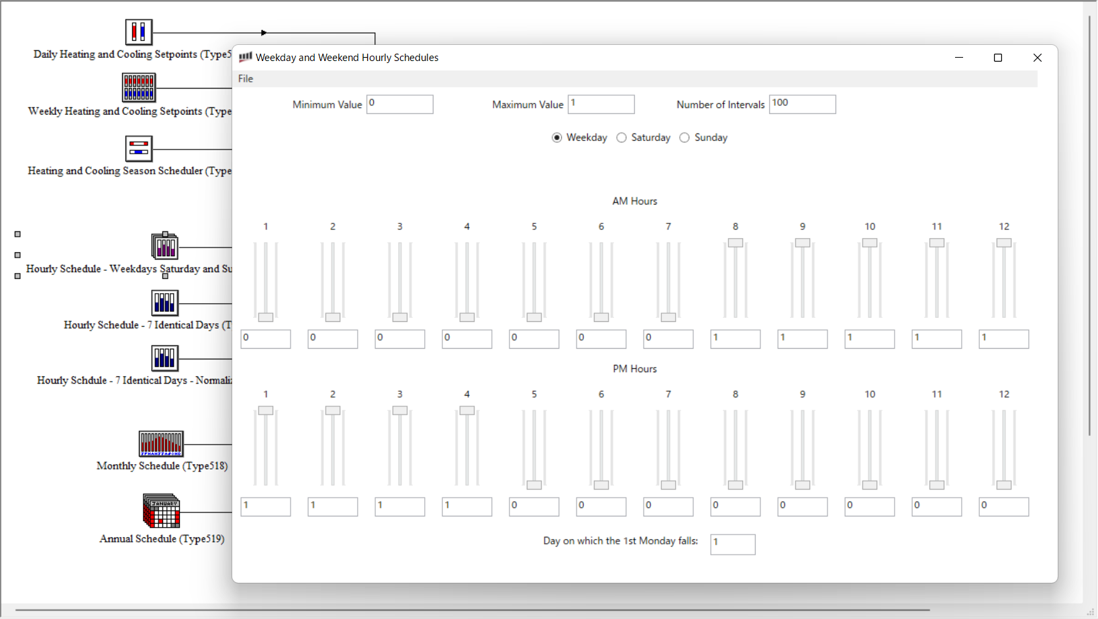Image resolution: width=1098 pixels, height=619 pixels.
Task: Click the AM hour 3 slider thumb
Action: pyautogui.click(x=400, y=317)
